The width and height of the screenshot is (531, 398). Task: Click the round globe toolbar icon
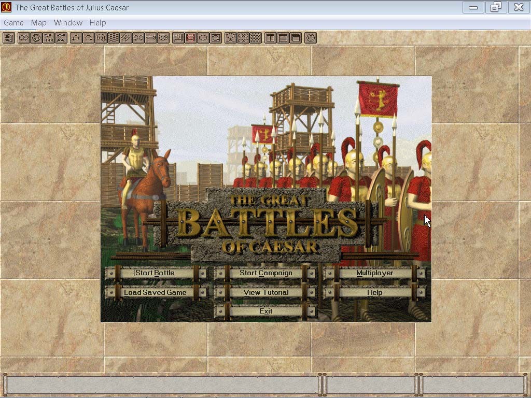[x=36, y=37]
